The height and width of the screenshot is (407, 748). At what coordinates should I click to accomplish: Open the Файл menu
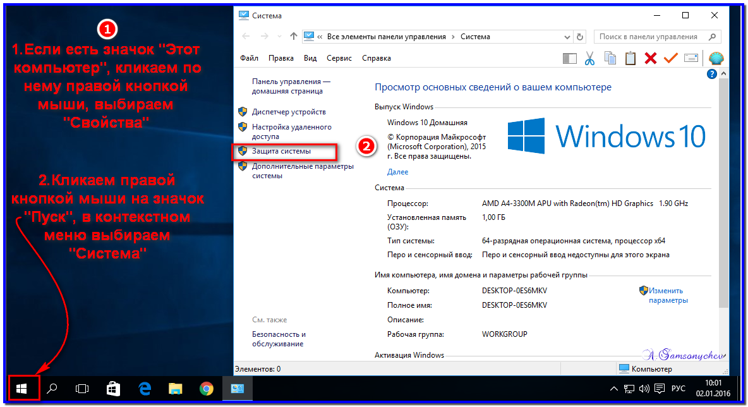click(249, 58)
